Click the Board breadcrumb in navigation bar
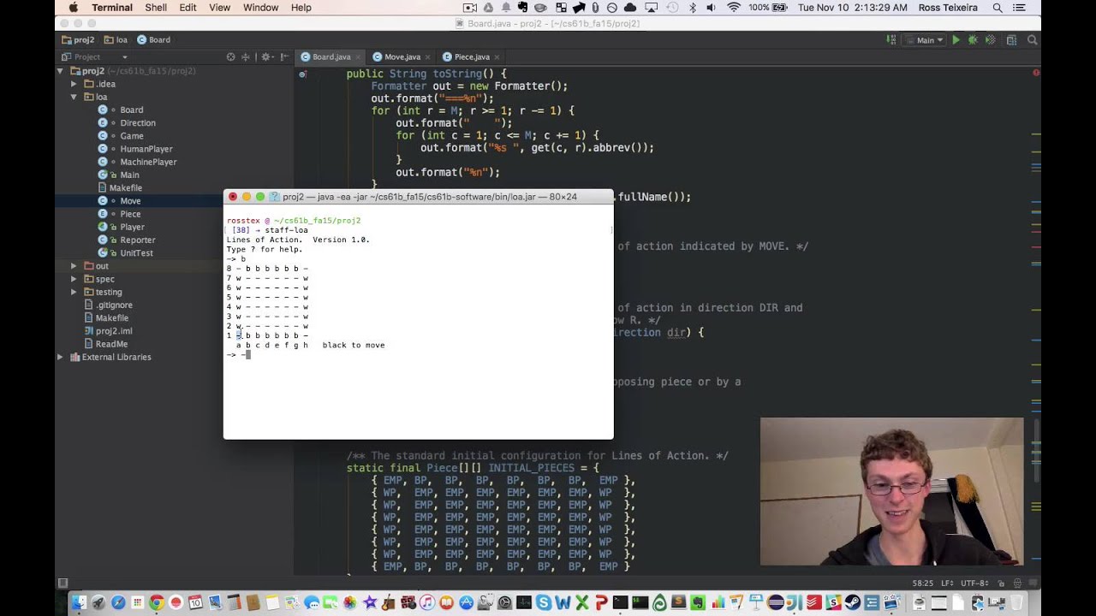The height and width of the screenshot is (616, 1096). [154, 40]
